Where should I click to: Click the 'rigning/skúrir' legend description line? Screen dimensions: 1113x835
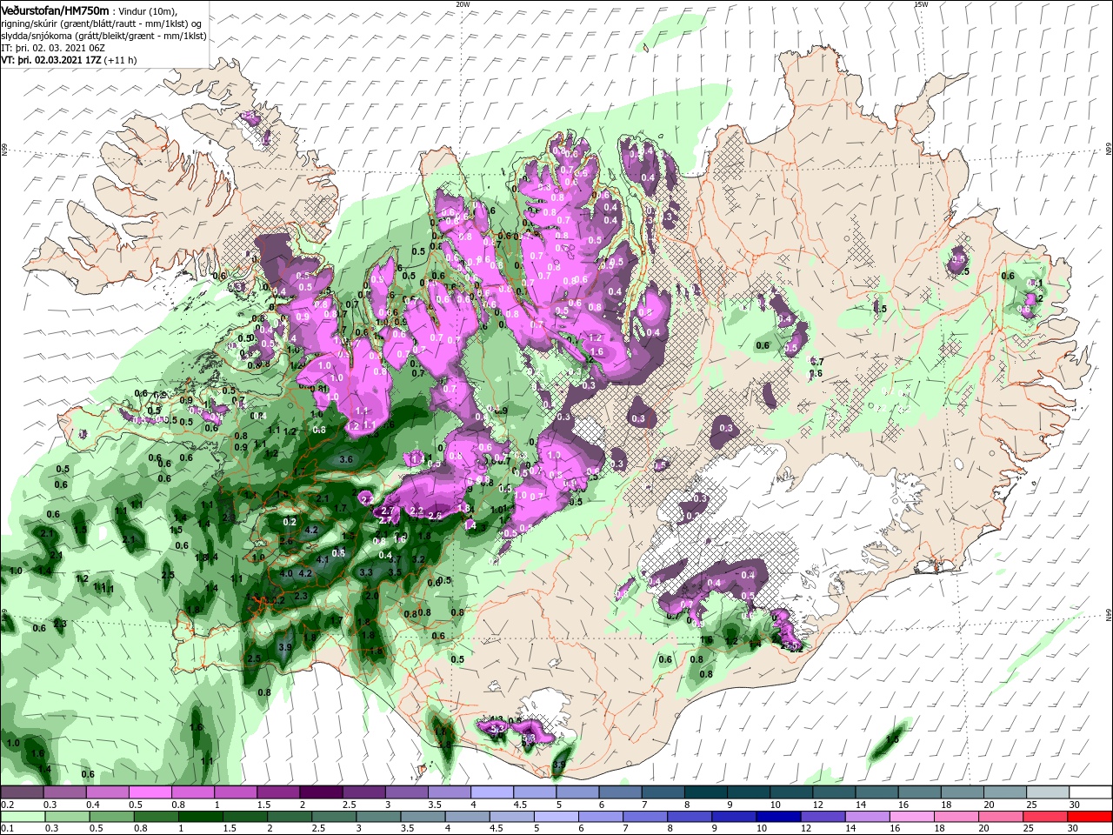tap(101, 23)
